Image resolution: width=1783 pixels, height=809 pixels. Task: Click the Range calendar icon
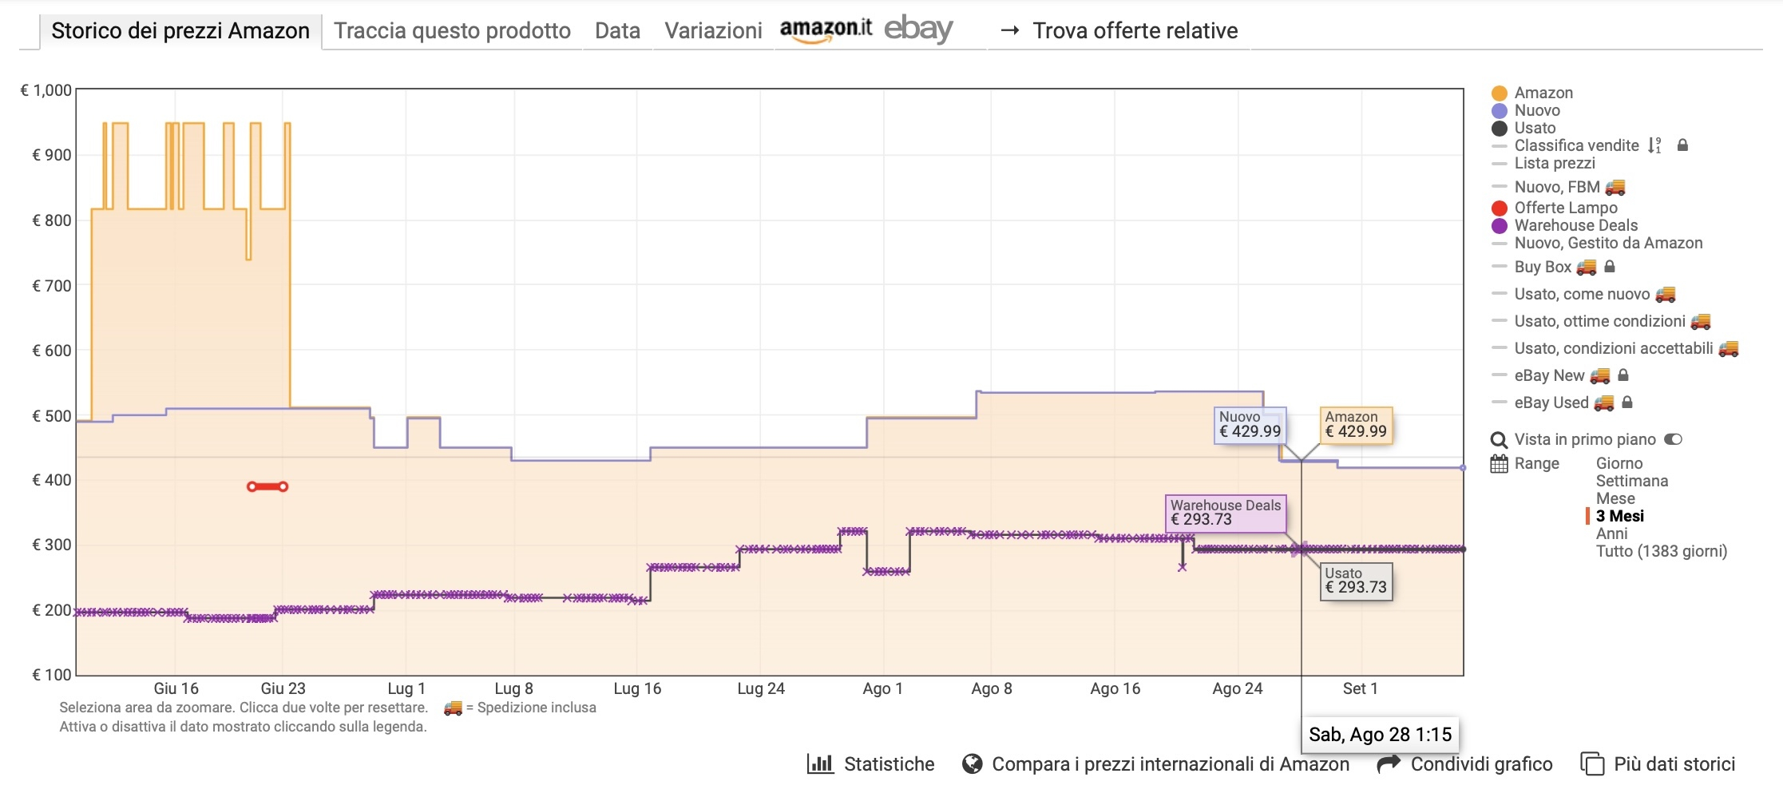click(1499, 464)
